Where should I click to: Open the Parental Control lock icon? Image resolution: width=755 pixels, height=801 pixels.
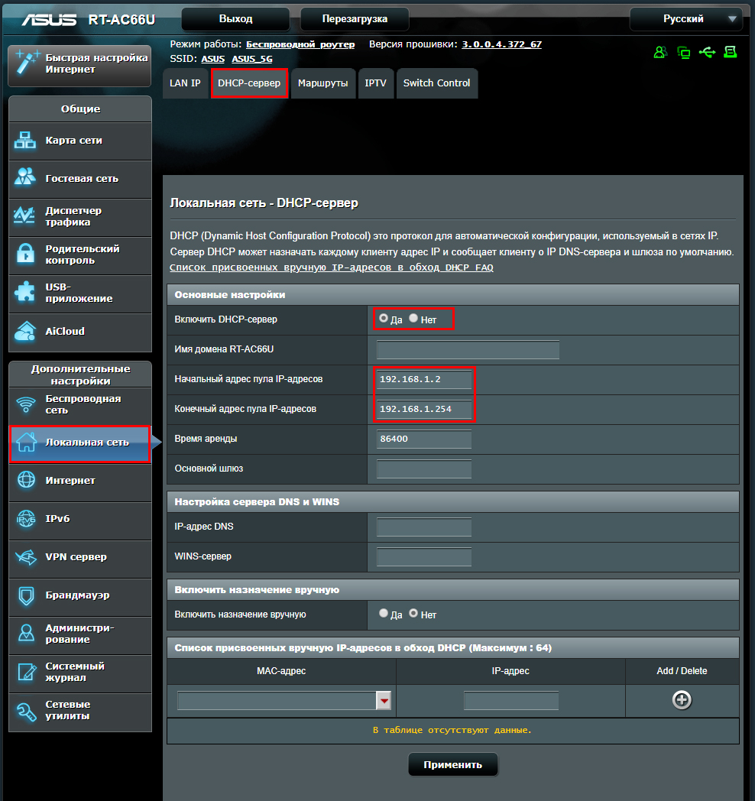click(x=25, y=254)
